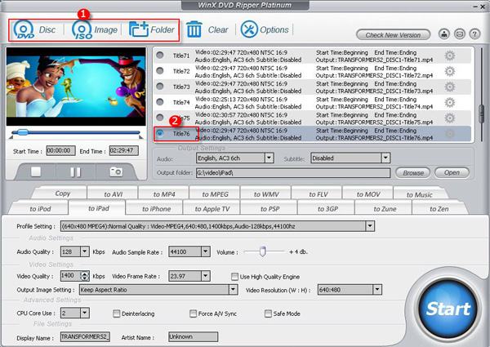Open settings gear for Title71
Image resolution: width=490 pixels, height=347 pixels.
tap(450, 56)
